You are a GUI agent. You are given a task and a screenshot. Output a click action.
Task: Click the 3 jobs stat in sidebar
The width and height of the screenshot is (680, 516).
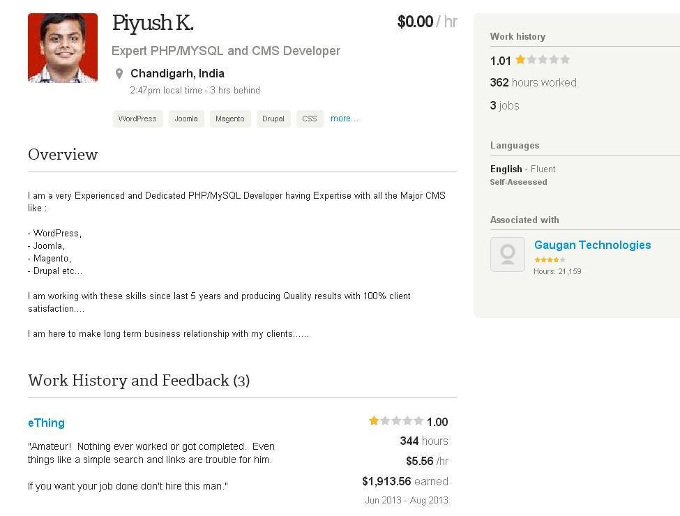(504, 105)
